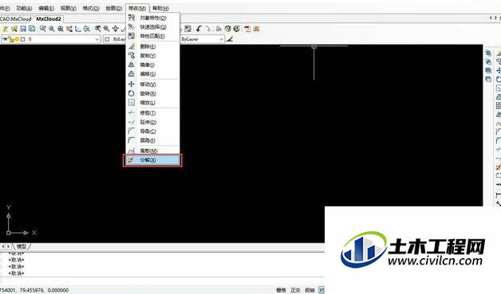
Task: Toggle 正交 Ortho in status bar
Action: 295,290
